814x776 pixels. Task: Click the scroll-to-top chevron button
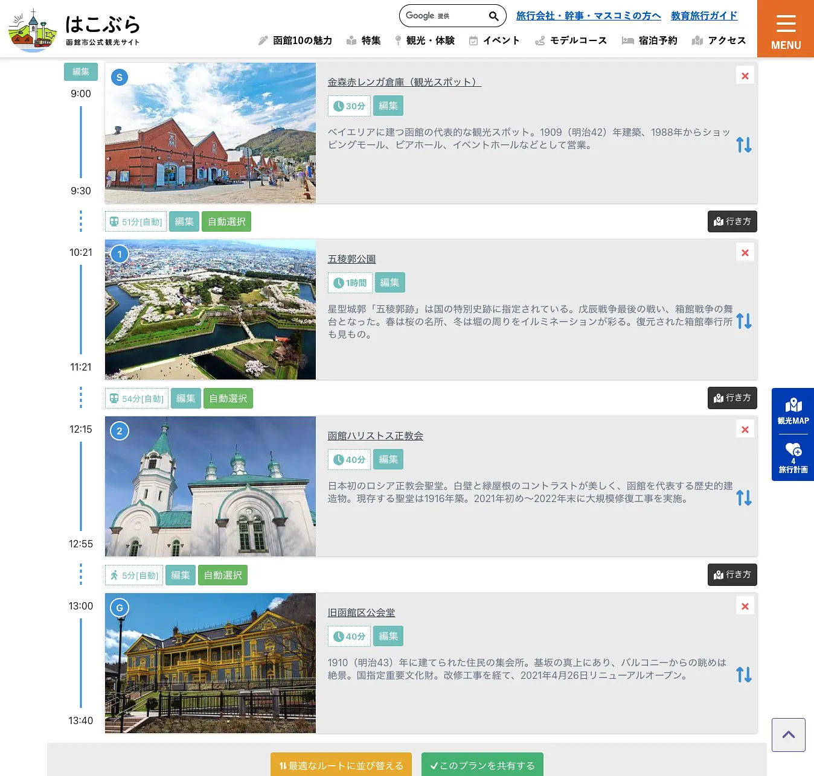click(x=788, y=734)
